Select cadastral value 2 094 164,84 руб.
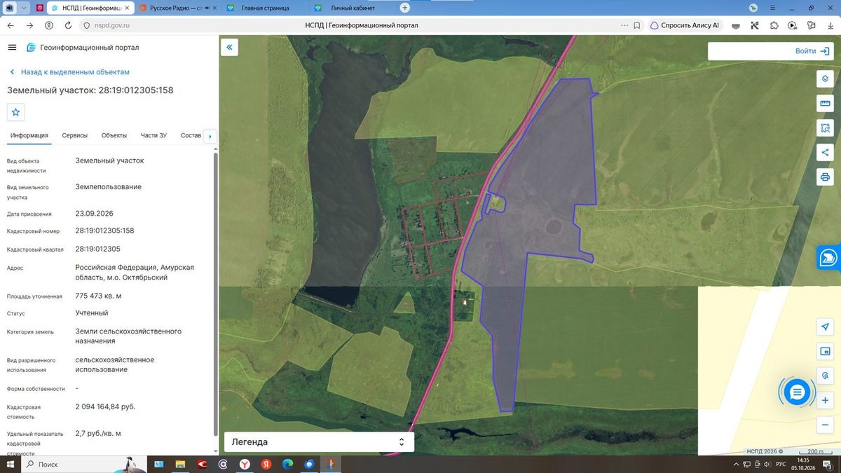Screen dimensions: 841x473 [x=105, y=406]
